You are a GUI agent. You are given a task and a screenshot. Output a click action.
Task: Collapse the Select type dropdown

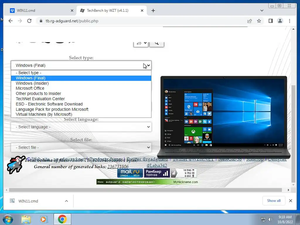point(81,65)
